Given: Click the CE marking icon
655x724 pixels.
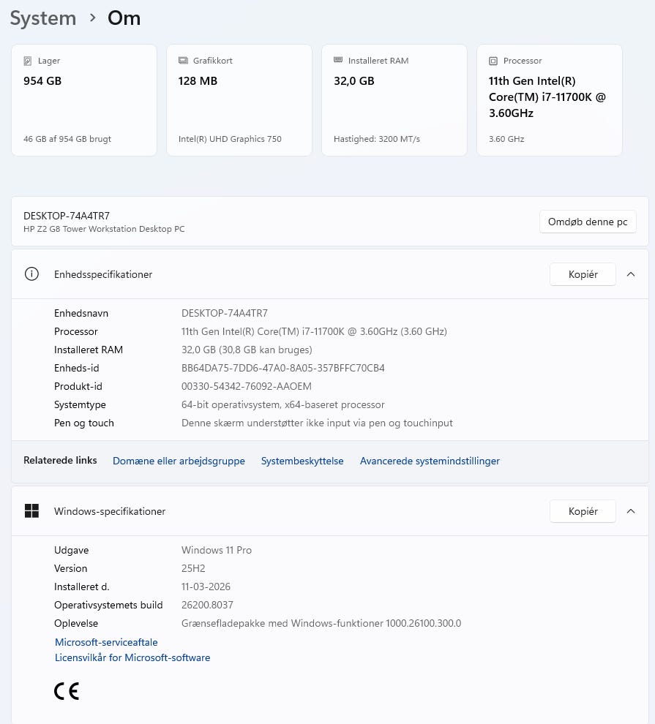Looking at the screenshot, I should click(67, 690).
